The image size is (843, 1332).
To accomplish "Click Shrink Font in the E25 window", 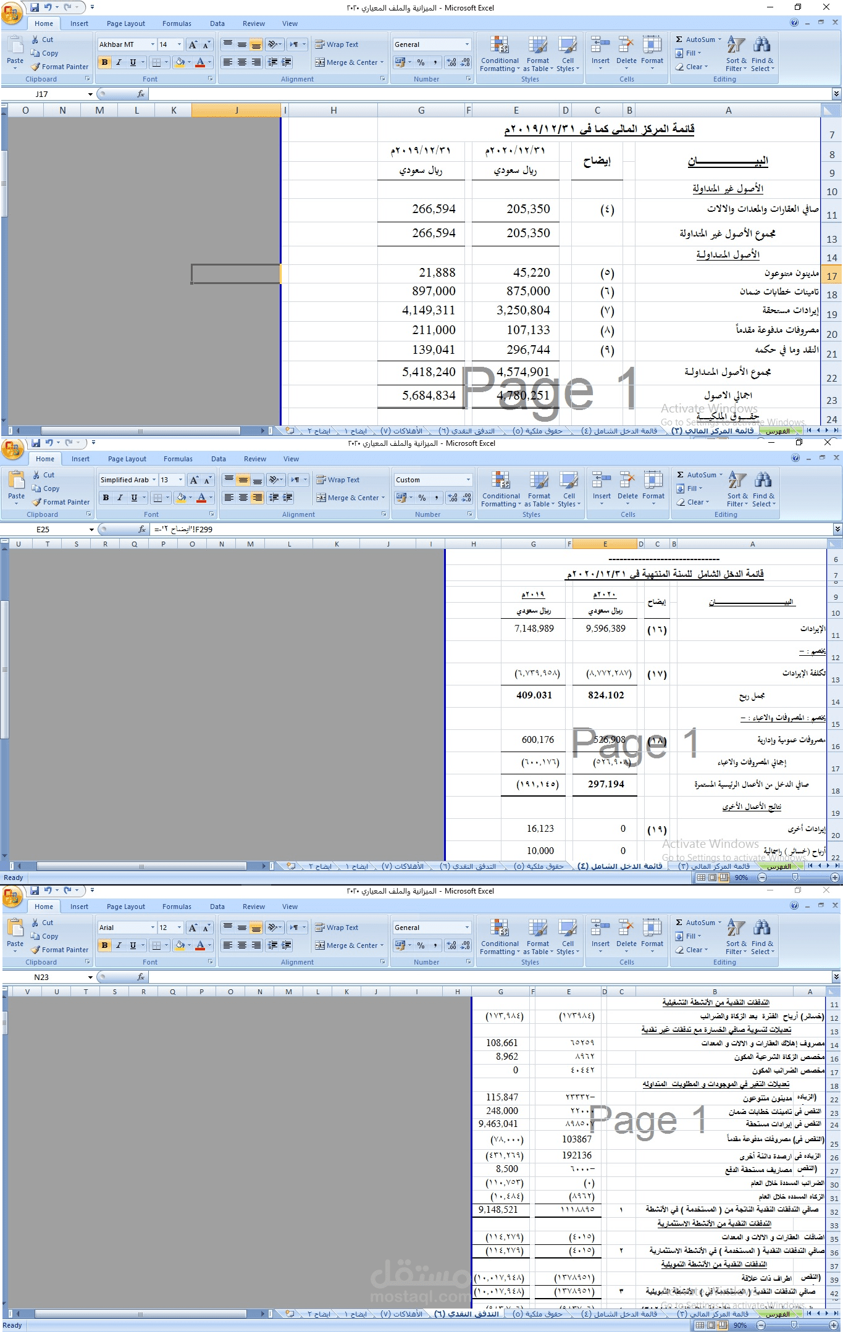I will (x=208, y=480).
